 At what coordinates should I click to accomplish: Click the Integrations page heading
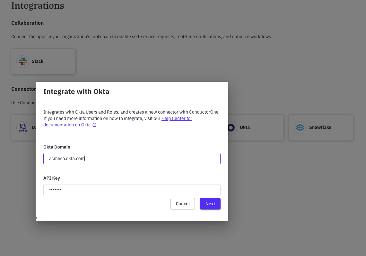tap(38, 5)
